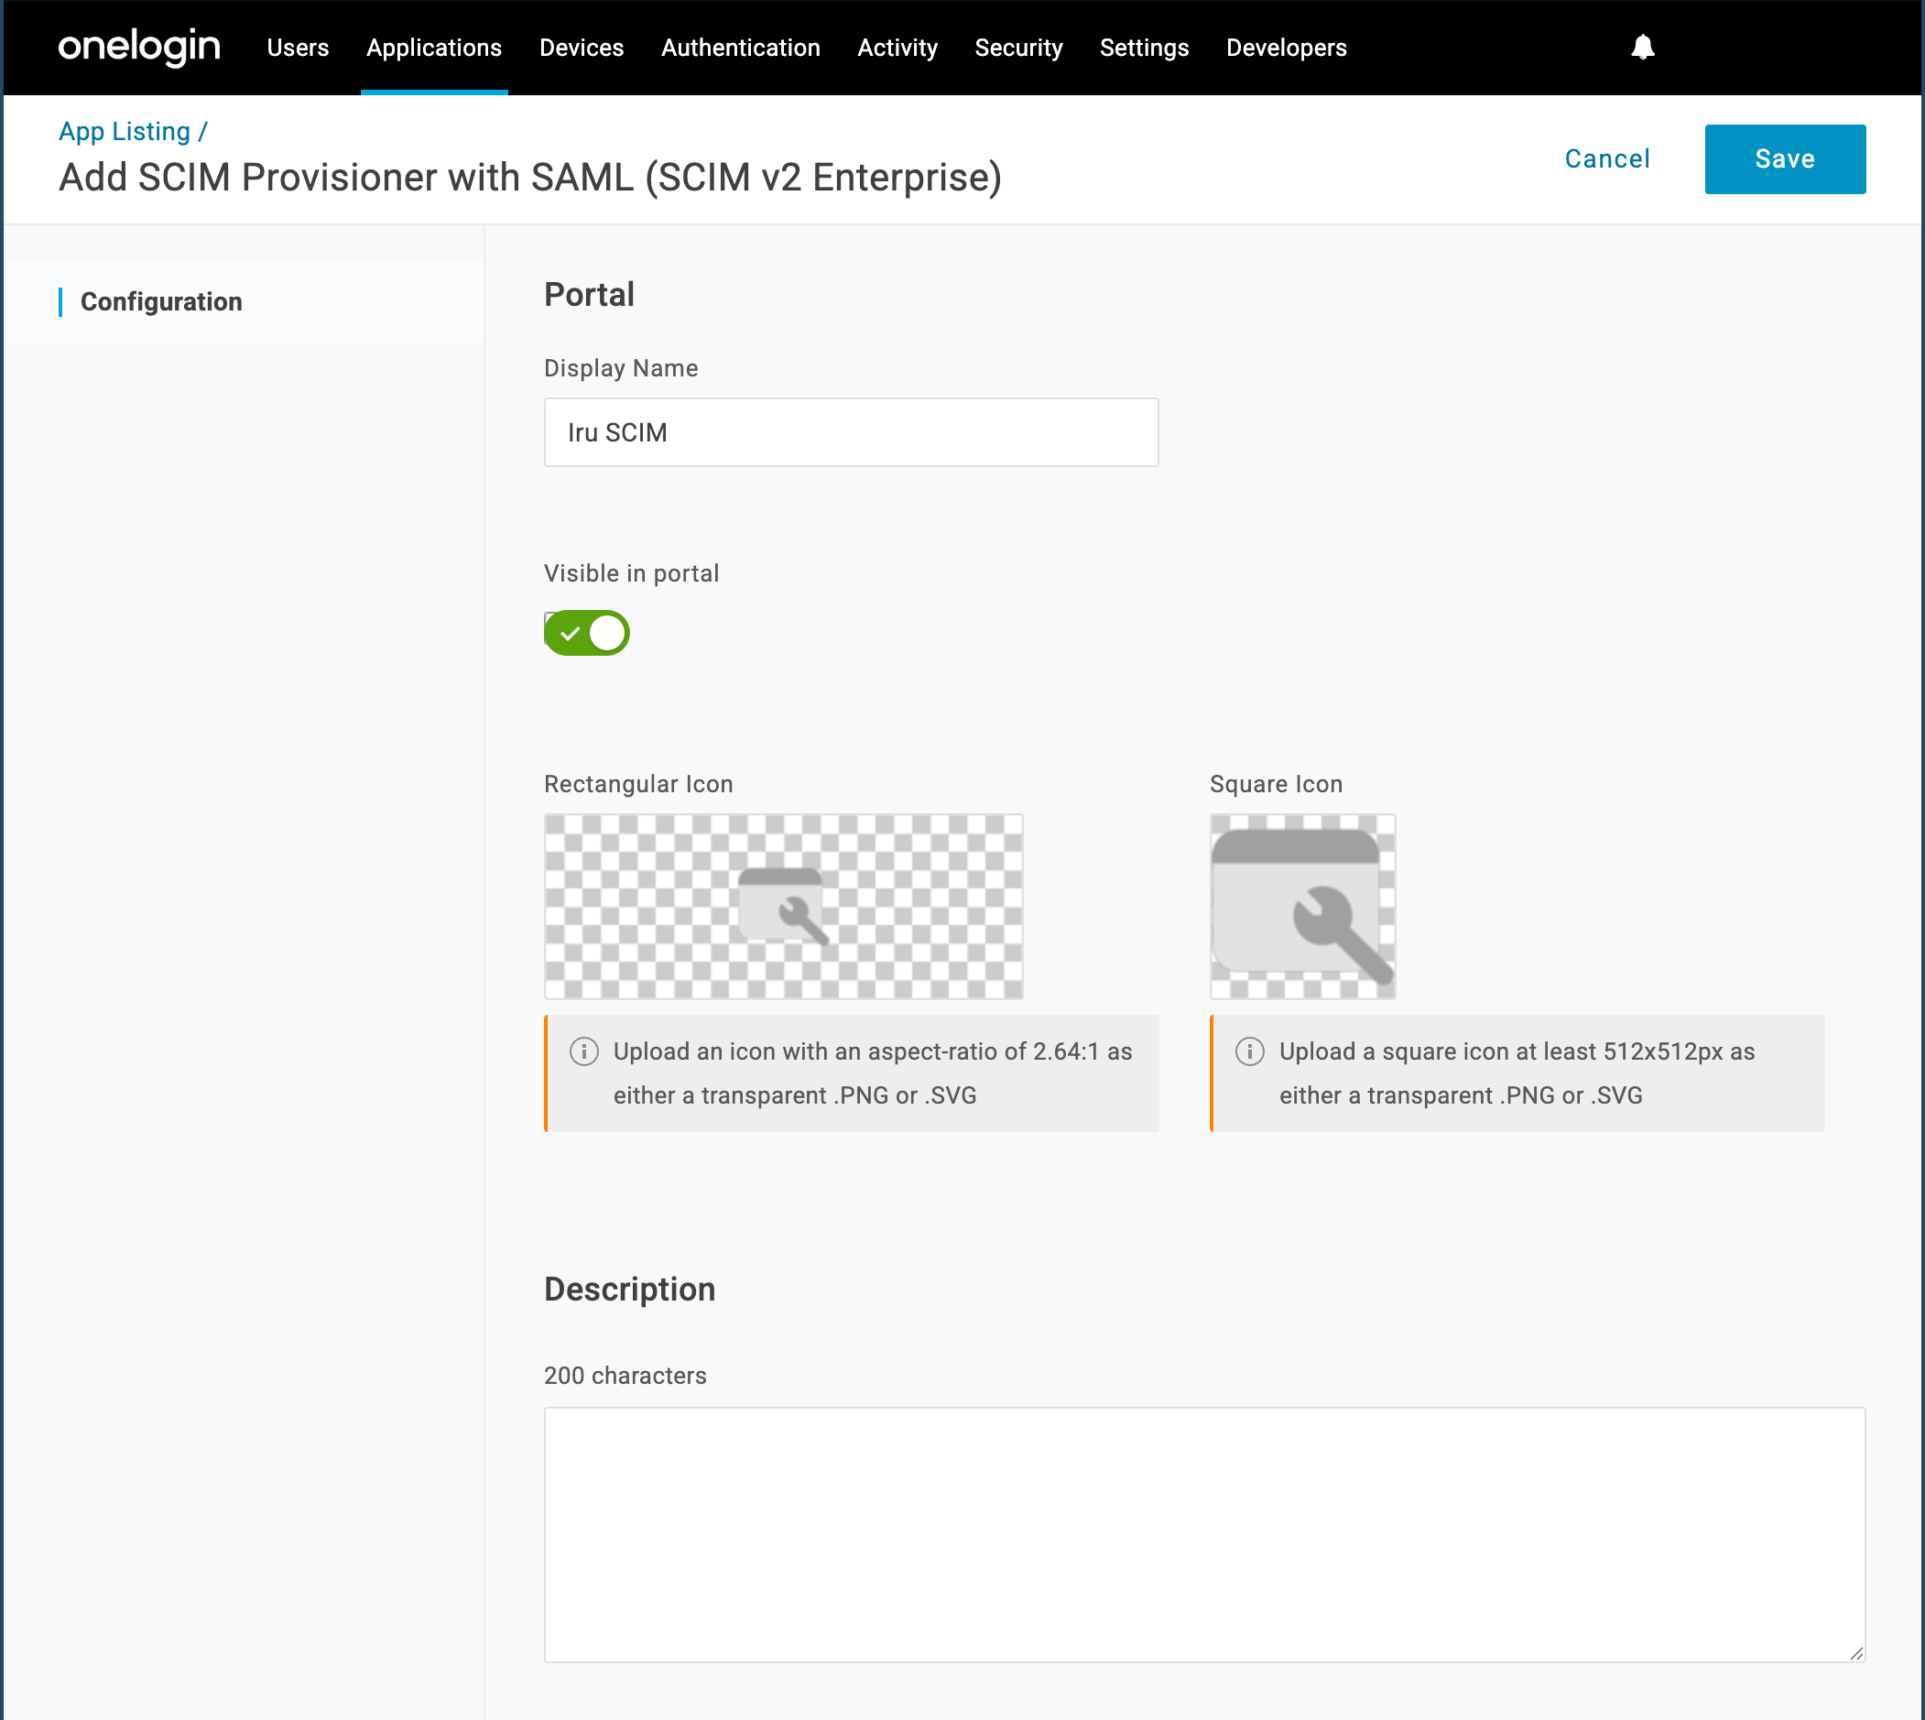
Task: Upload a Square Icon image
Action: (x=1302, y=907)
